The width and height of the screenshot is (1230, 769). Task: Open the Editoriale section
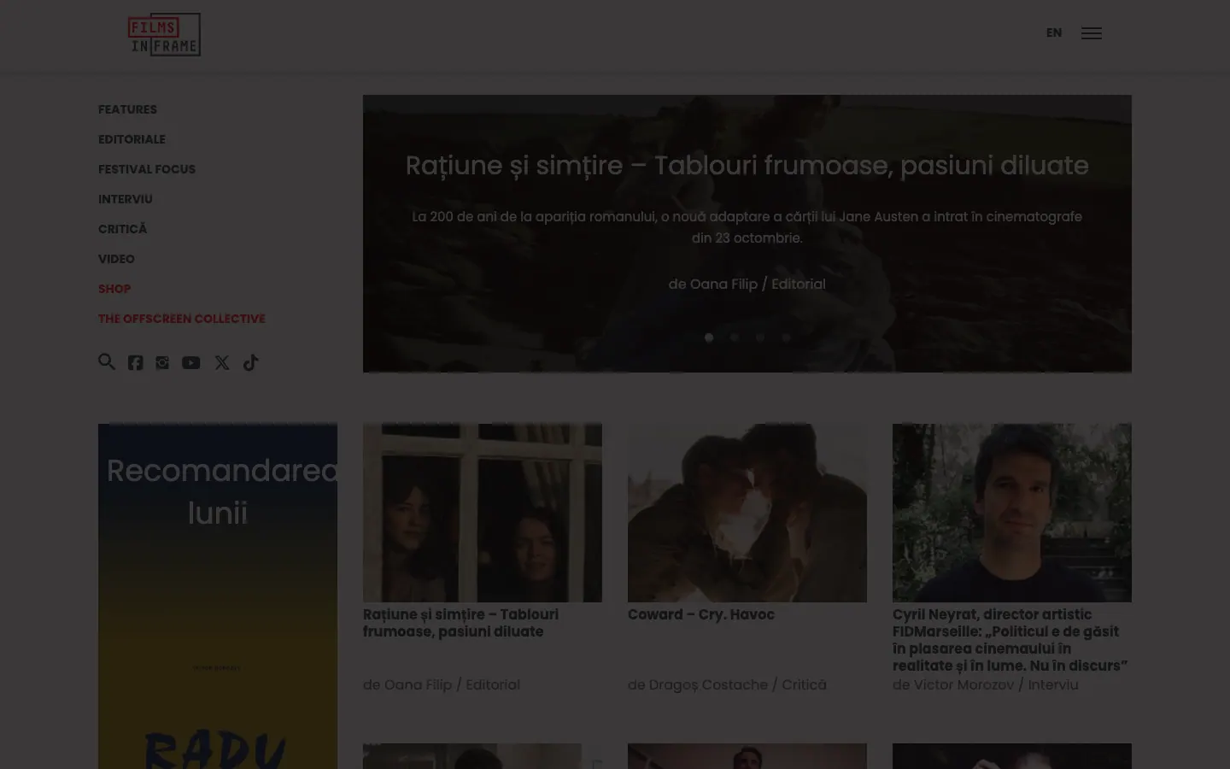pyautogui.click(x=132, y=139)
